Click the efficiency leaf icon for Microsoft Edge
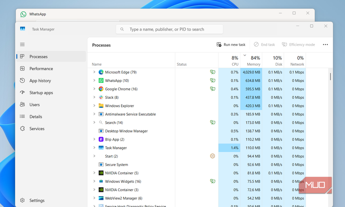Screen dimensions: 345x207 pyautogui.click(x=212, y=72)
